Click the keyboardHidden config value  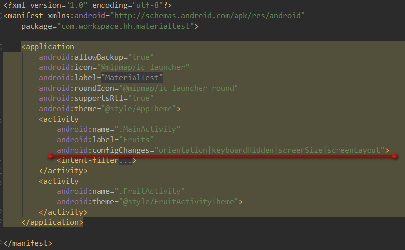pyautogui.click(x=243, y=150)
